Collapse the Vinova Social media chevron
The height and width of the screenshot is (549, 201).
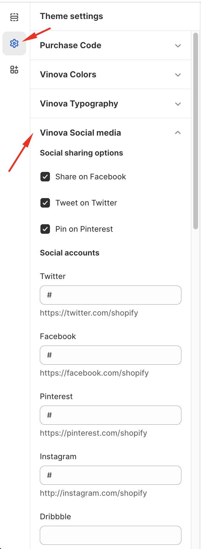coord(178,133)
